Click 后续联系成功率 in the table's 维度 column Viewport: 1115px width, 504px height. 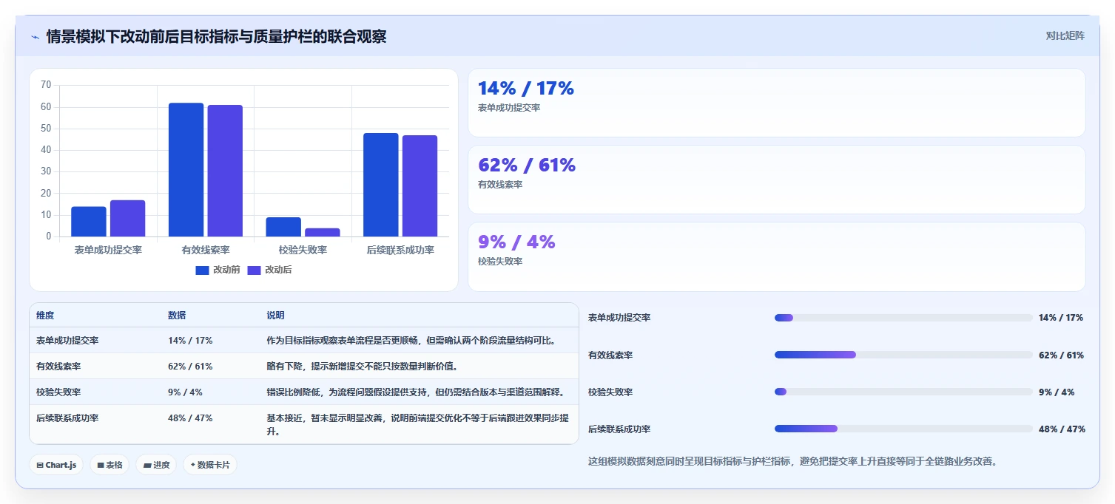[67, 418]
